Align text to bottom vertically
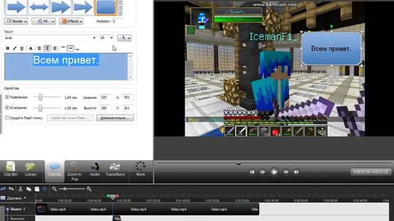The image size is (394, 221). click(x=78, y=48)
